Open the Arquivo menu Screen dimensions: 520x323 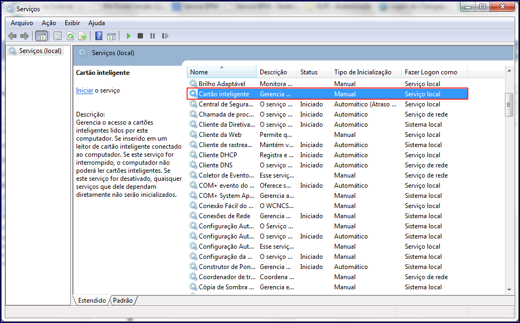pos(22,23)
